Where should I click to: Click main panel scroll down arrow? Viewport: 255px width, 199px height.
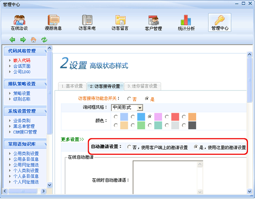(250, 191)
